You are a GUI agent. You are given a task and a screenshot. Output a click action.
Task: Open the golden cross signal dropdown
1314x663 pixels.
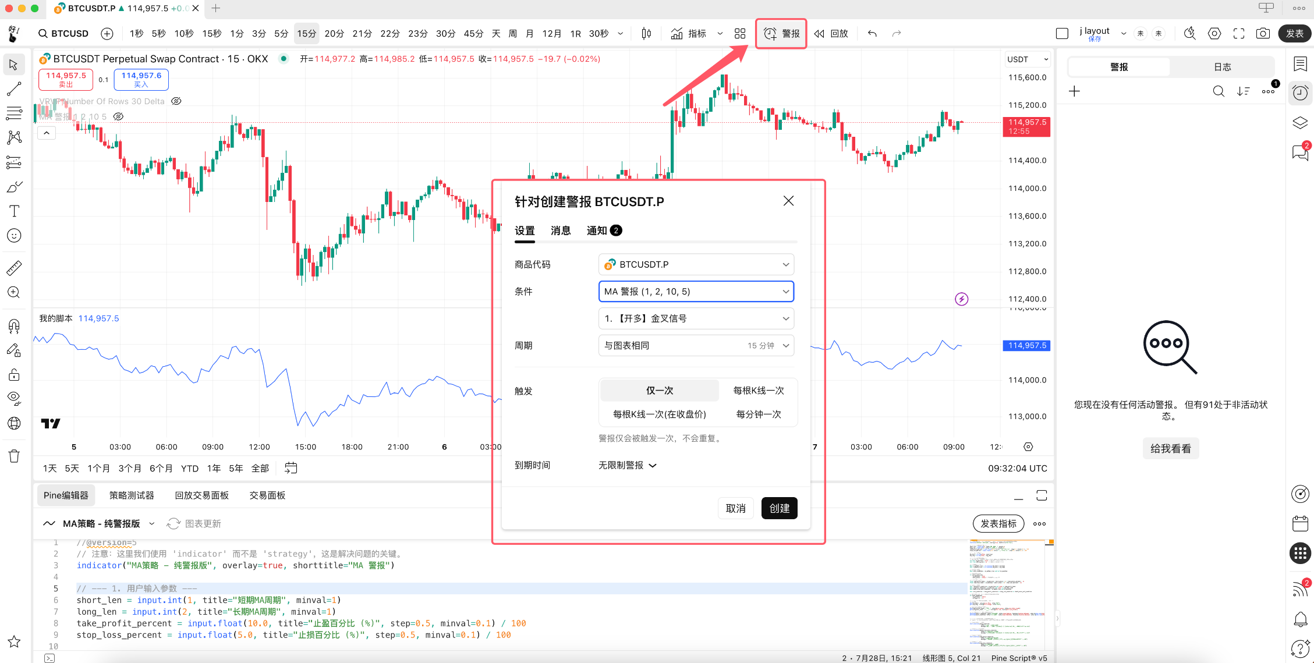696,318
